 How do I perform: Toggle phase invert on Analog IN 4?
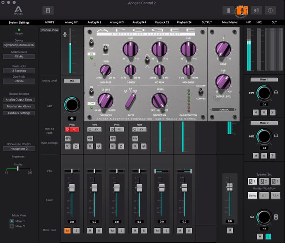click(144, 146)
